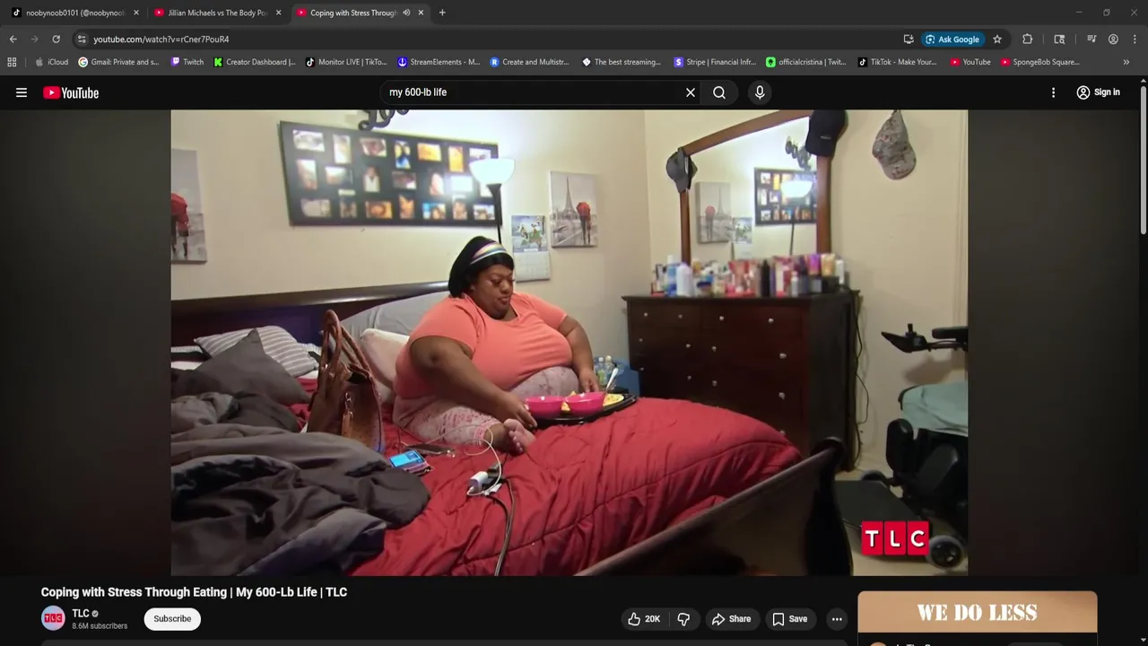Close the Jillian Michaels tab
The height and width of the screenshot is (646, 1148).
(278, 13)
